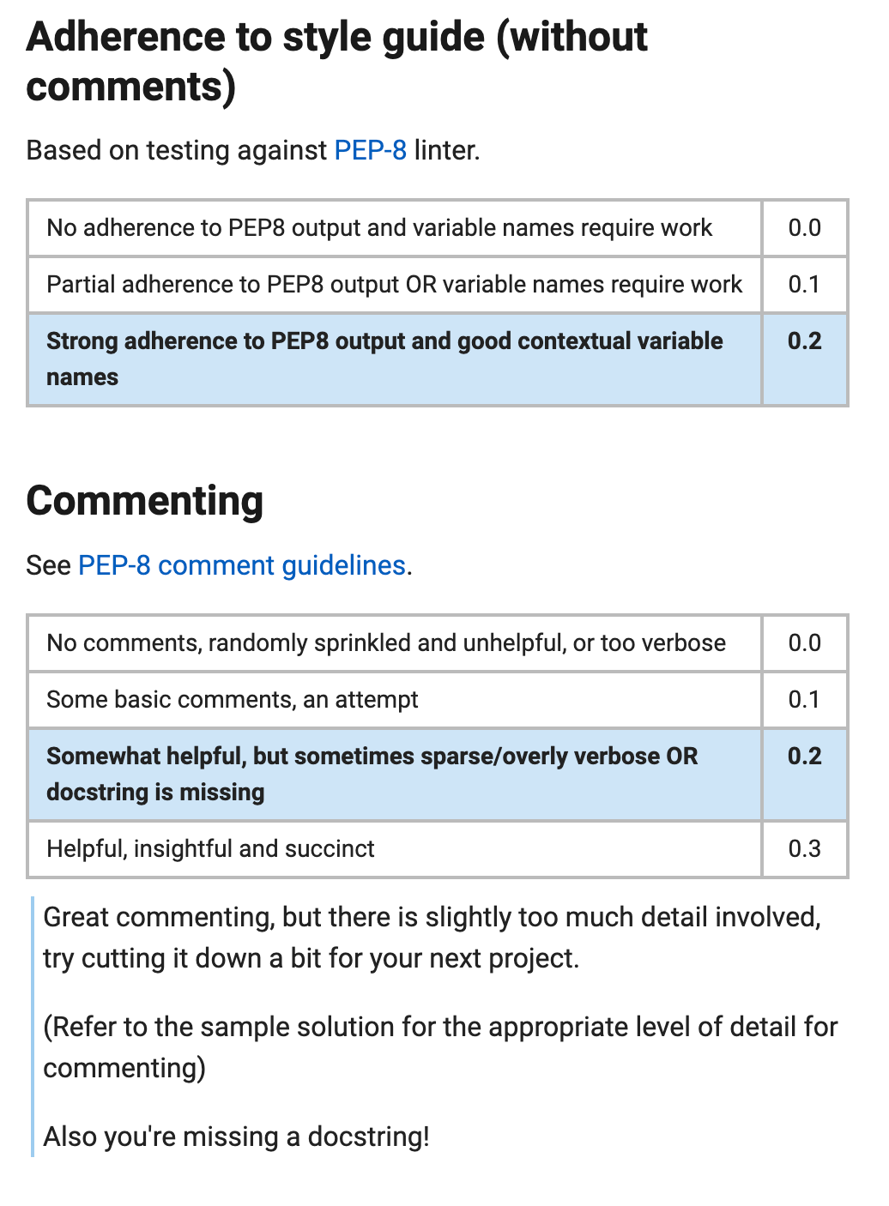Click the 'Commenting' section heading
889x1206 pixels.
coord(145,501)
